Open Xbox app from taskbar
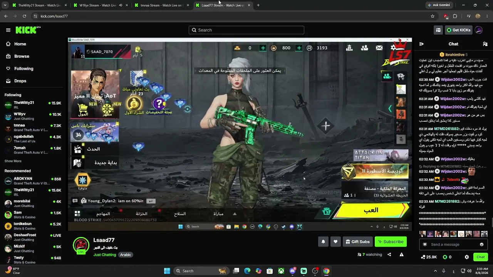493x277 pixels. tap(282, 271)
